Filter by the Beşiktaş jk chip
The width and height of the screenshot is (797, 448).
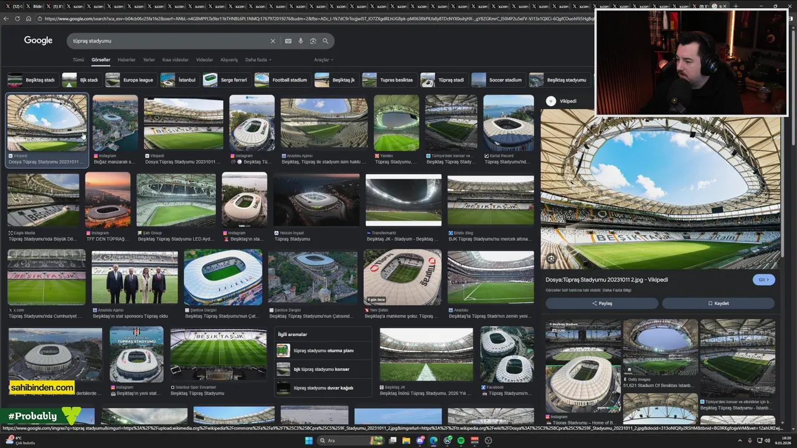pos(336,80)
